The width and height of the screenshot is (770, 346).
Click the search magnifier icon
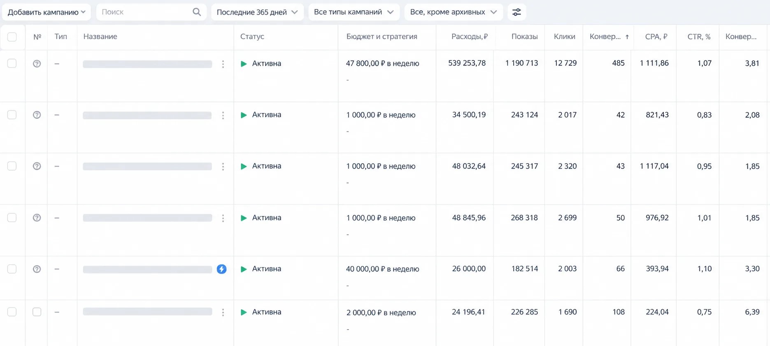(197, 12)
